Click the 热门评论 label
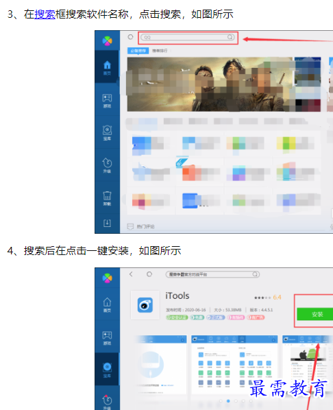The height and width of the screenshot is (410, 333). (x=145, y=226)
